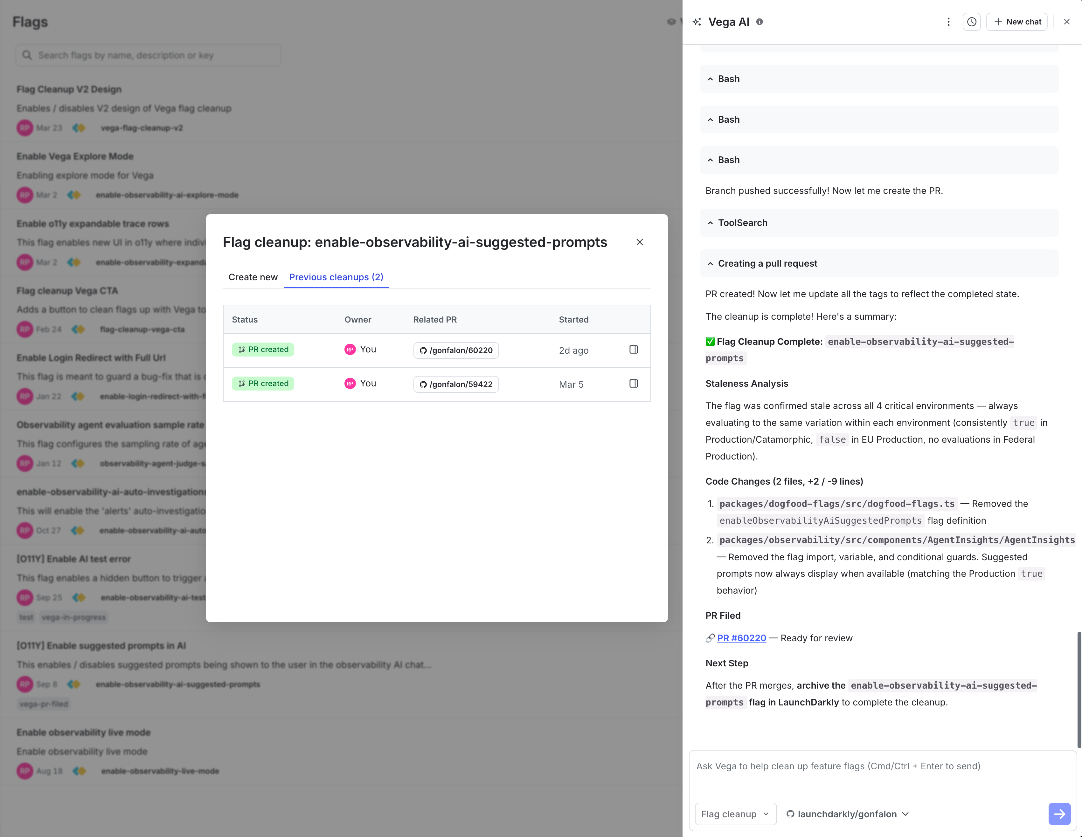This screenshot has width=1082, height=837.
Task: Close the Flag cleanup dialog
Action: pyautogui.click(x=640, y=242)
